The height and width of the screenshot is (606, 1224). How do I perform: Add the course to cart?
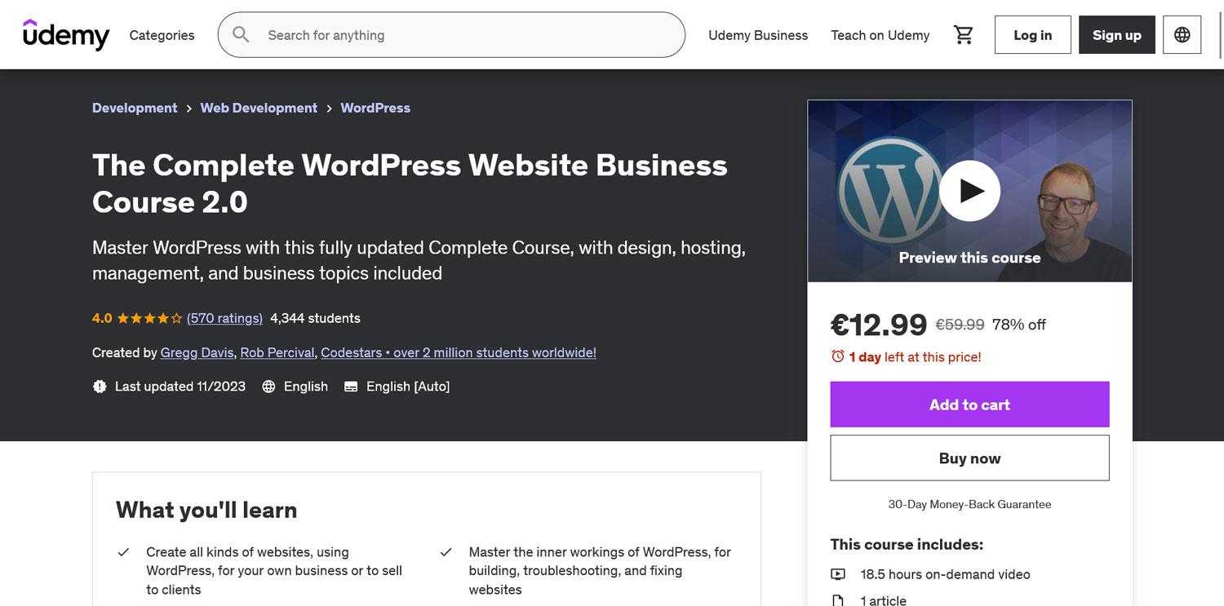pos(969,405)
